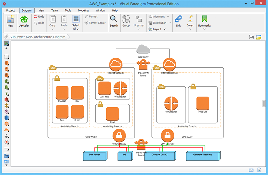Open the Window menu

point(100,10)
